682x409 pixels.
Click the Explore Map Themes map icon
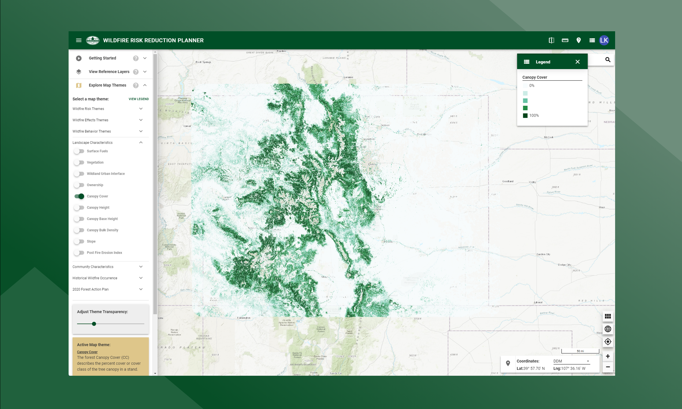[79, 85]
